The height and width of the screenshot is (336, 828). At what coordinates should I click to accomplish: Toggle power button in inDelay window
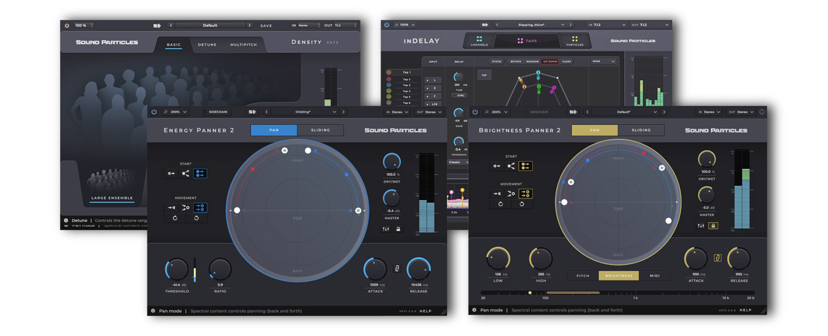coord(387,25)
